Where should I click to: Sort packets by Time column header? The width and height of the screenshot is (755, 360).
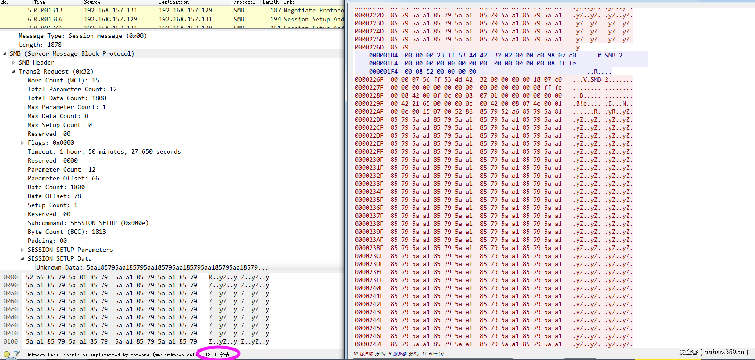click(x=40, y=2)
